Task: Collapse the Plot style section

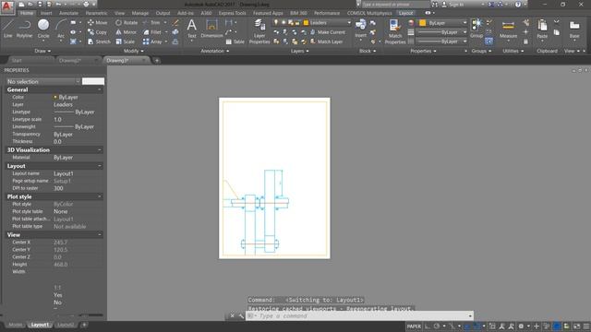Action: 100,196
